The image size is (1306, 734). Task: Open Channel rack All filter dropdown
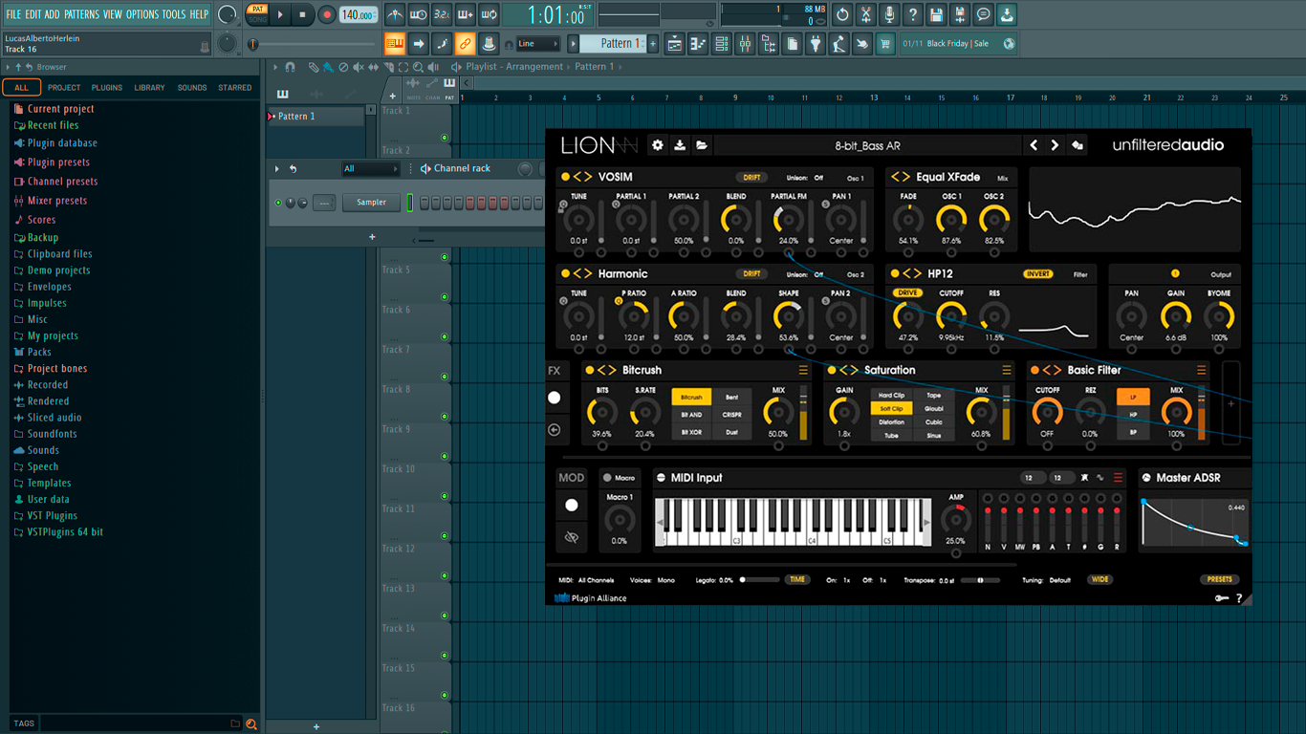(x=370, y=168)
